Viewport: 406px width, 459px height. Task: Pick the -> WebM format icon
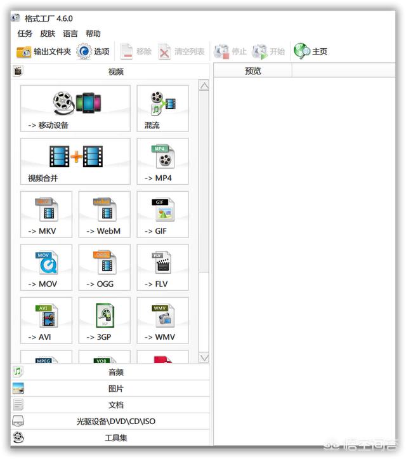(104, 214)
